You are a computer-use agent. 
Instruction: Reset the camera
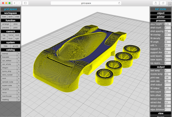coord(17,35)
